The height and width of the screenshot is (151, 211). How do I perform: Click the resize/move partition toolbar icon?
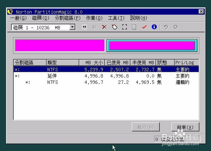pos(85,27)
